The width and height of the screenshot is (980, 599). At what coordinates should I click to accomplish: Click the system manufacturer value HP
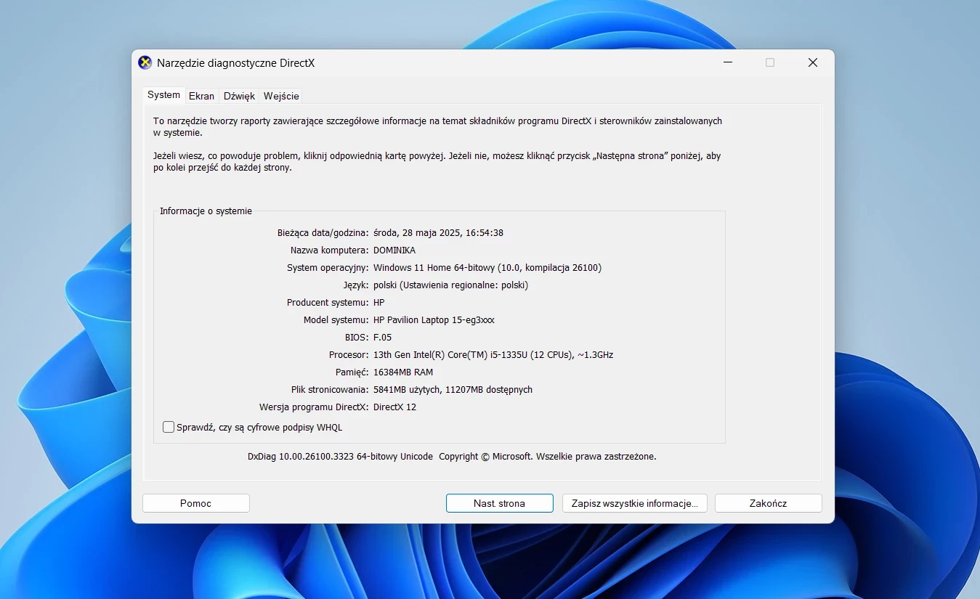(379, 303)
